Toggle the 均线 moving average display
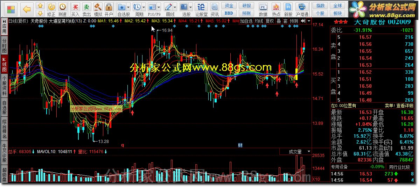419x187 pixels. click(x=259, y=21)
